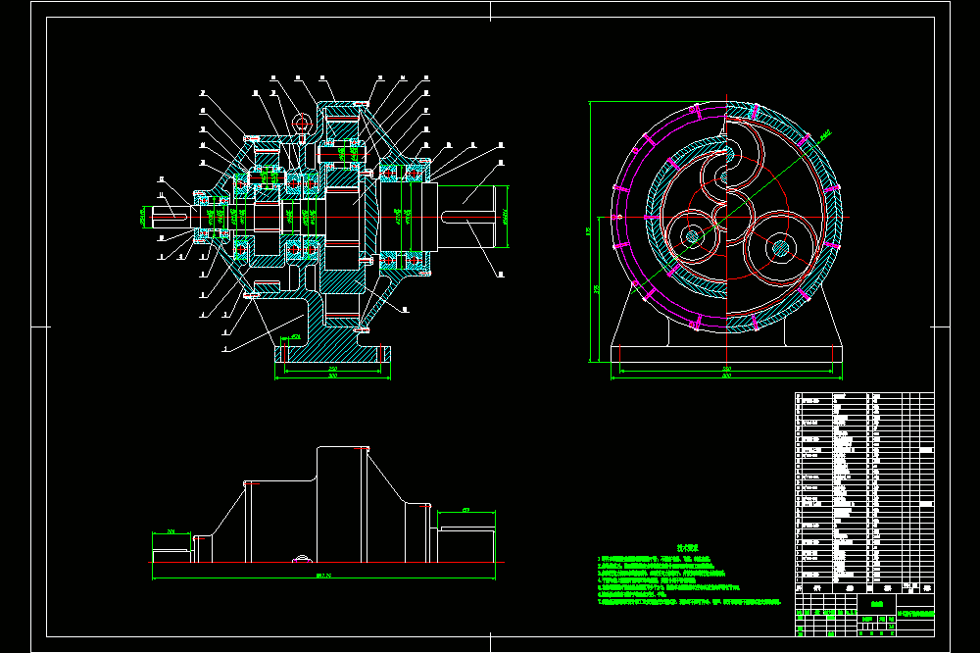Pick the output shaft length dimension in outline view
Screen dimensions: 980x653
[466, 512]
